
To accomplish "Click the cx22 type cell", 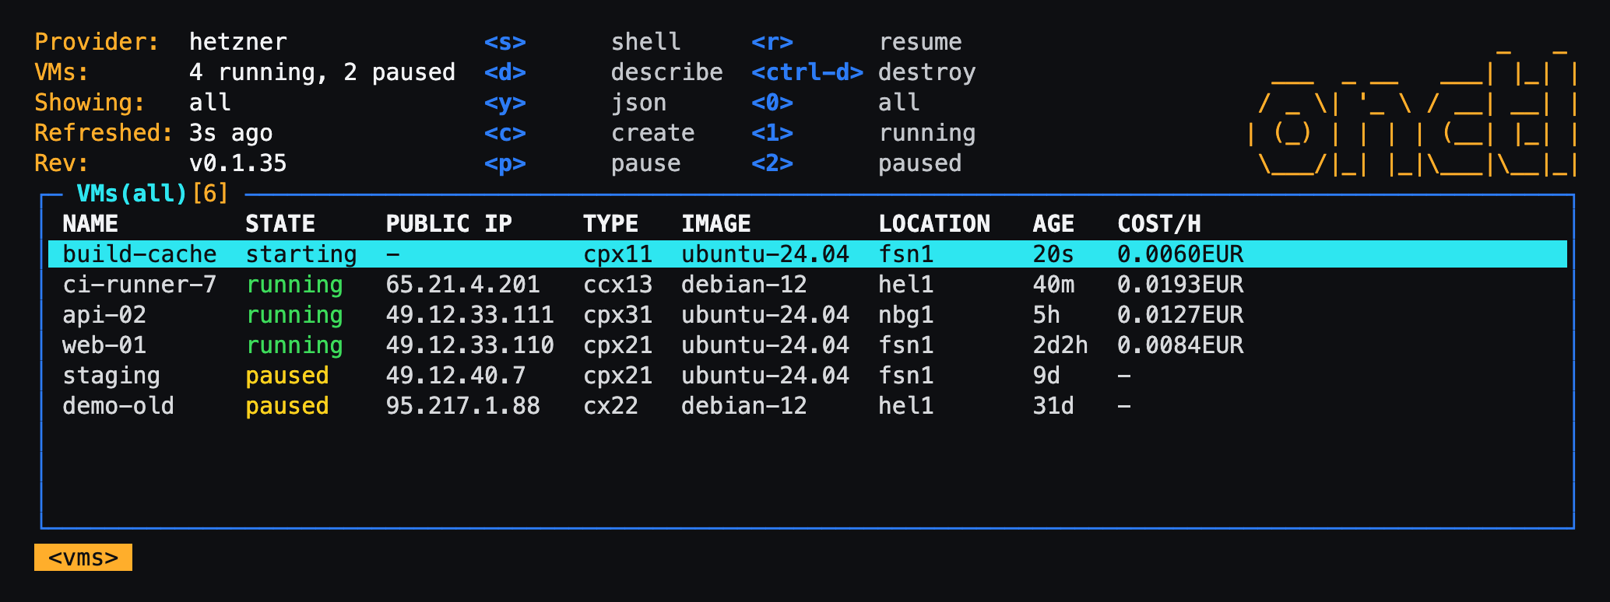I will [x=611, y=406].
